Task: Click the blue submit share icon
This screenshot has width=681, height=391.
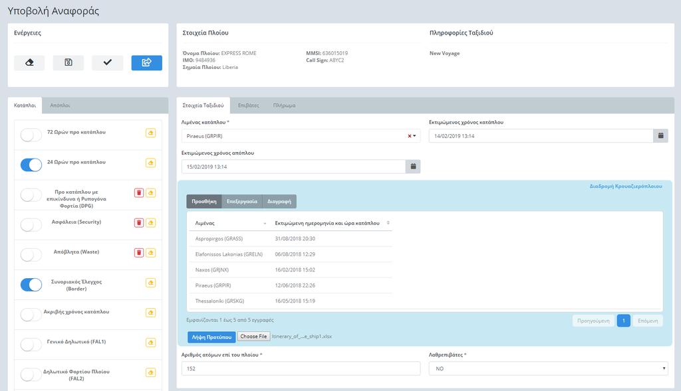Action: pyautogui.click(x=147, y=62)
